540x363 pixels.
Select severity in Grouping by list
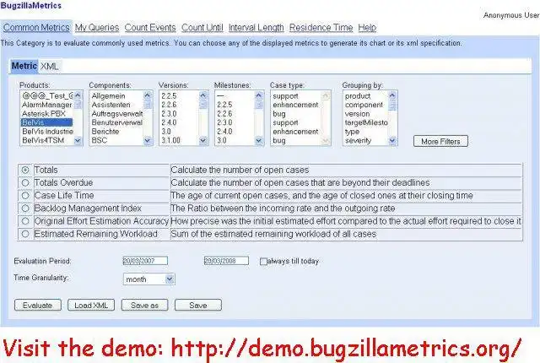pos(365,140)
